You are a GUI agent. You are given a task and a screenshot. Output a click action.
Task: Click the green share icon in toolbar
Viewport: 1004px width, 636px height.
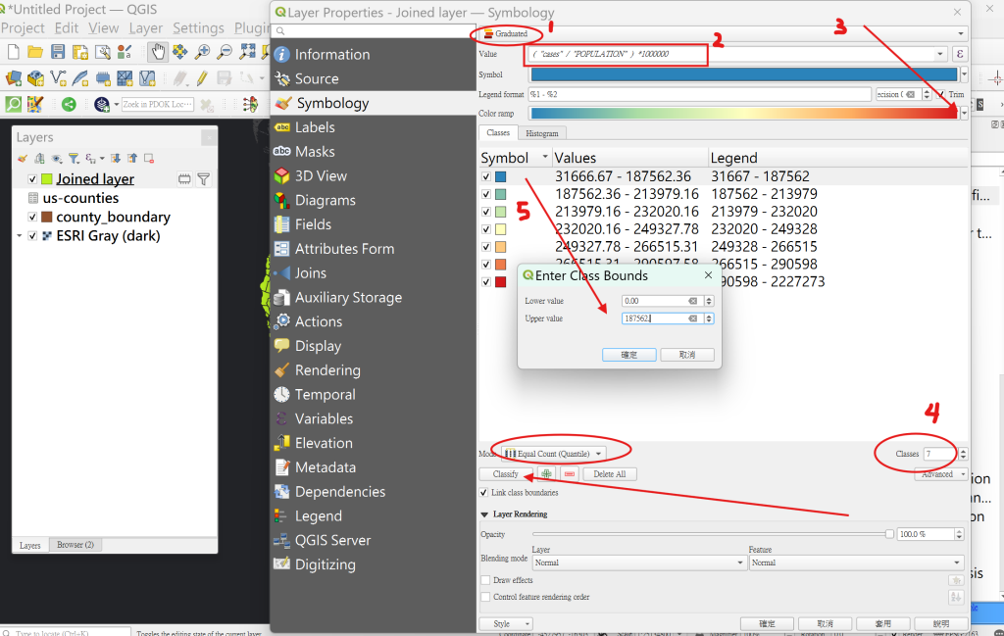pos(69,104)
